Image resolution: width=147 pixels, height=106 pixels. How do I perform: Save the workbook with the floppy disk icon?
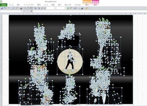pyautogui.click(x=1, y=8)
